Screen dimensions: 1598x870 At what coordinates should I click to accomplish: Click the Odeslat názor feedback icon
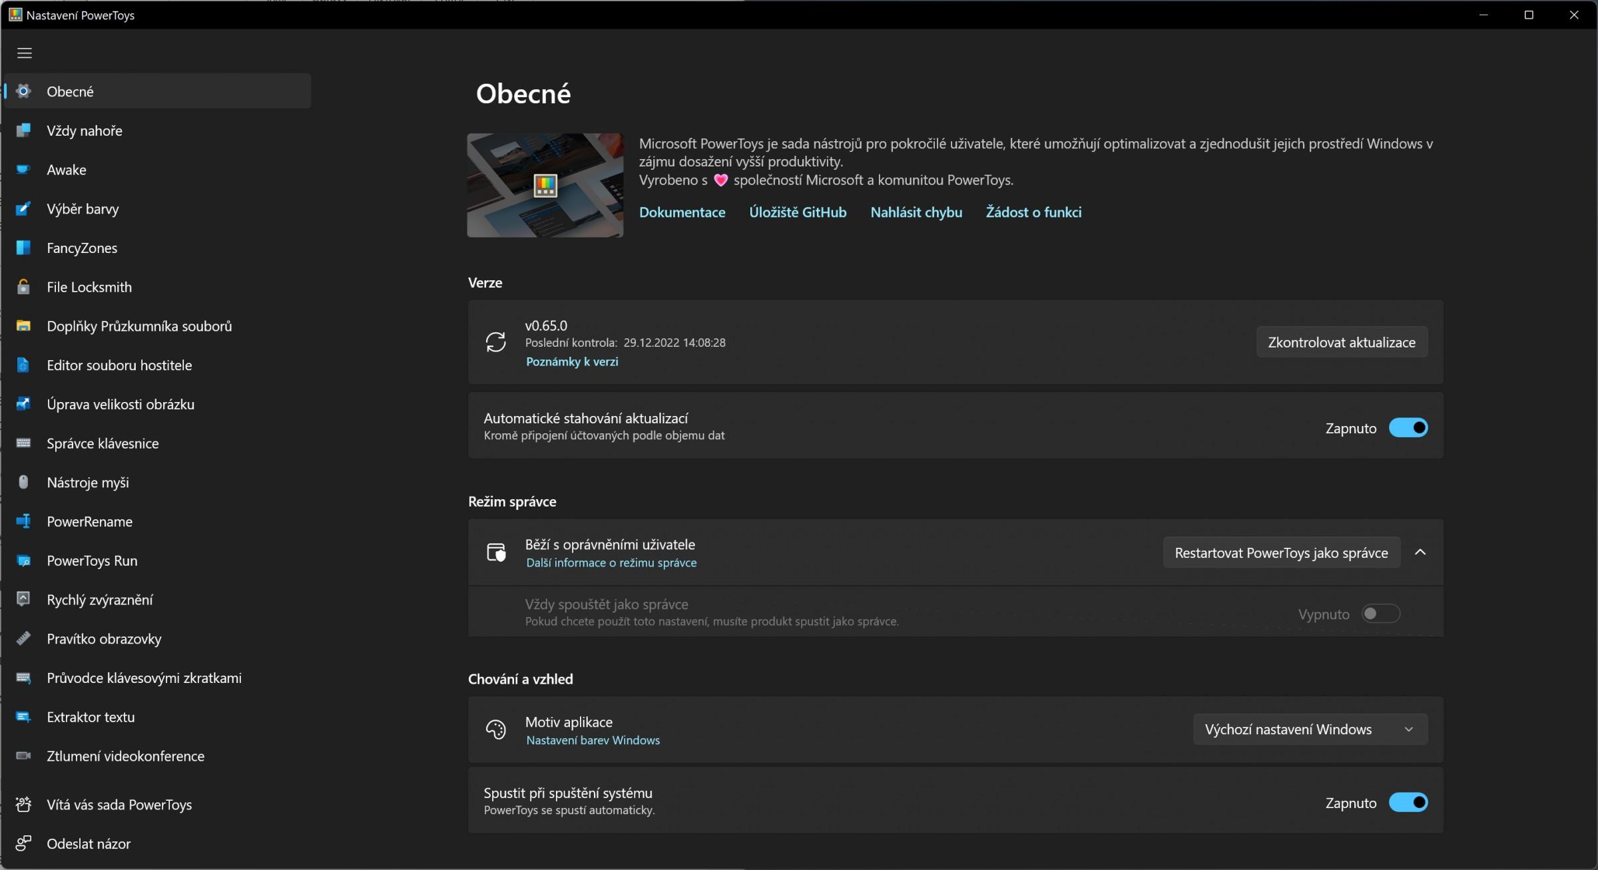coord(23,843)
